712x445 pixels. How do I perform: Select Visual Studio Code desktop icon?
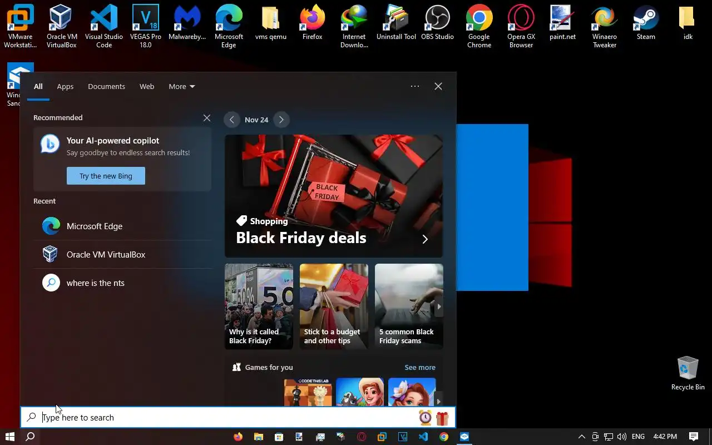coord(104,26)
